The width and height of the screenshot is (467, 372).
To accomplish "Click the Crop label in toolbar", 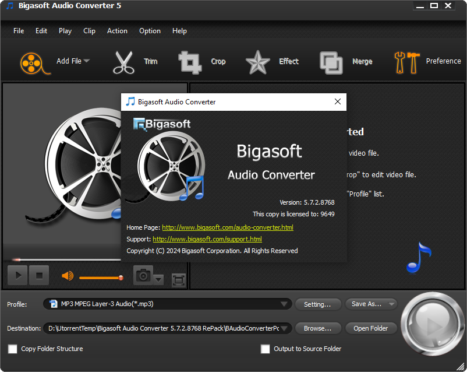I will [218, 61].
